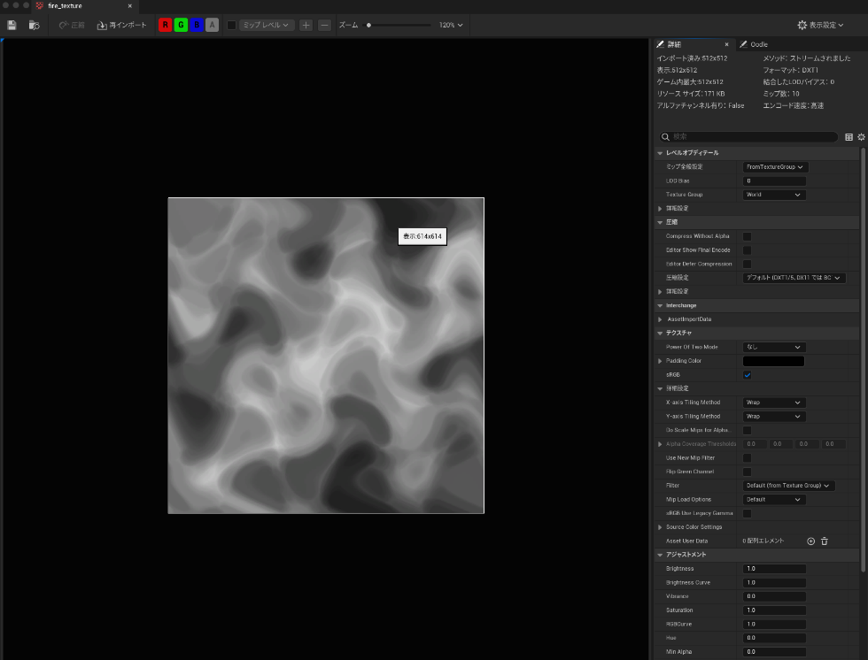Open the Power Of Two Mode dropdown

(x=771, y=347)
